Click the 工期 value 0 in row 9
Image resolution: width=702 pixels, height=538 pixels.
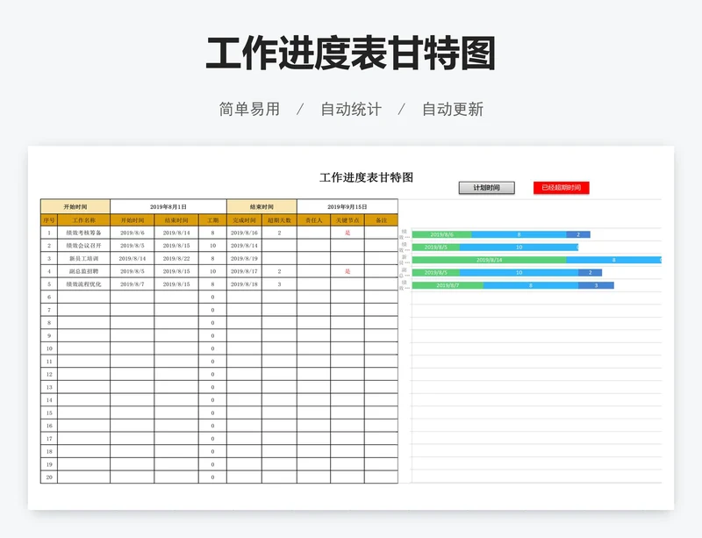(x=212, y=335)
